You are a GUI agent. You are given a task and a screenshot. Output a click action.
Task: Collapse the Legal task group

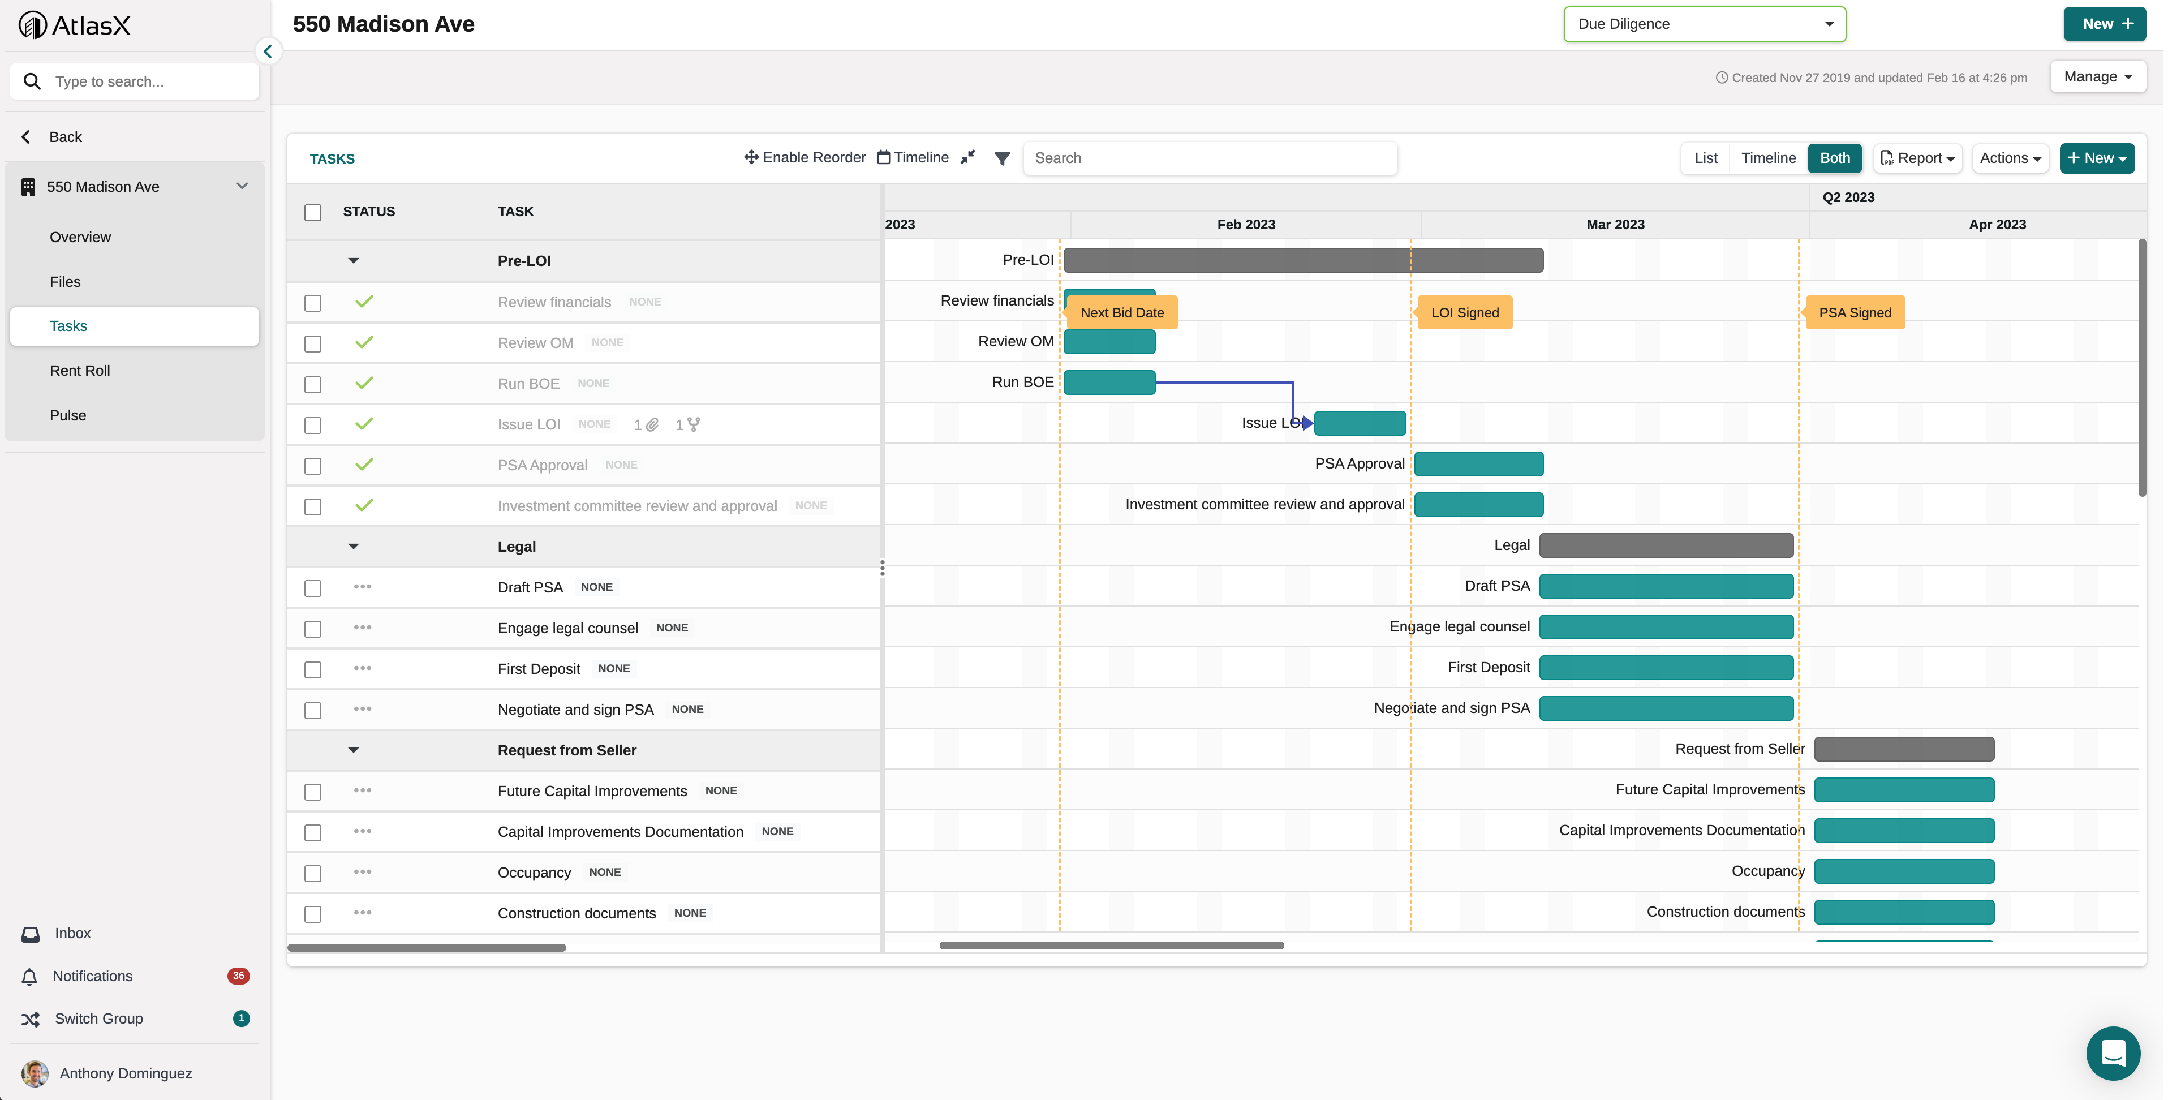coord(354,547)
